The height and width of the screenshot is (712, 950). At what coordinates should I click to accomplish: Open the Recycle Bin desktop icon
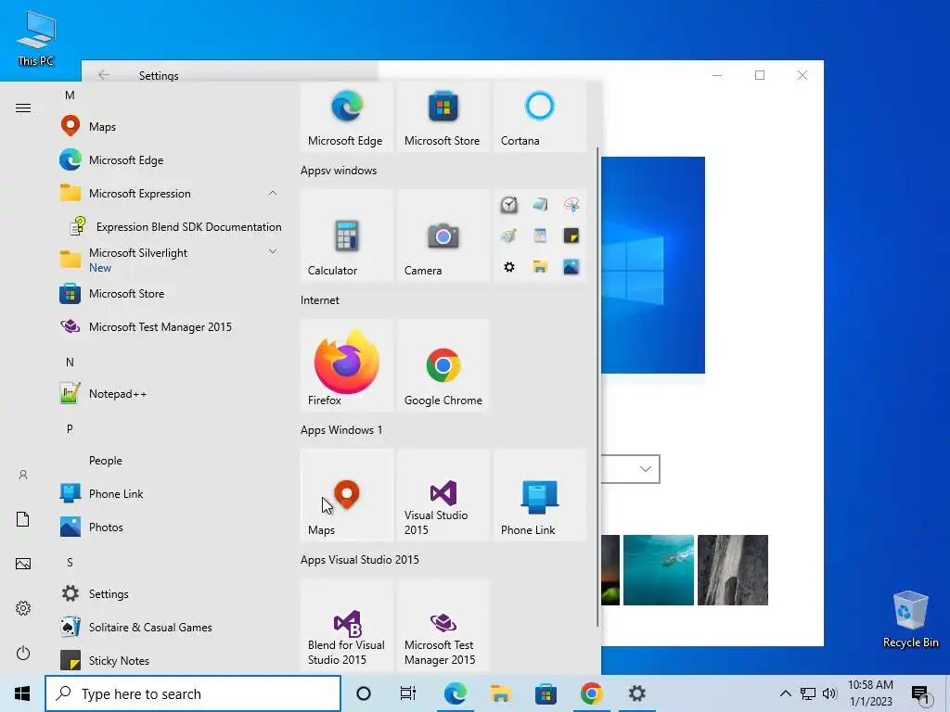[x=910, y=619]
